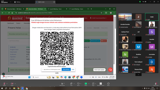This screenshot has height=90, width=160.
Task: Open Breakout rooms in Zoom toolbar
Action: click(101, 84)
